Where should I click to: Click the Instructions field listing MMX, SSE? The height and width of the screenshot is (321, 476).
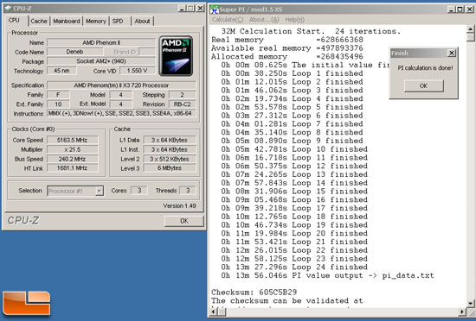[x=121, y=113]
